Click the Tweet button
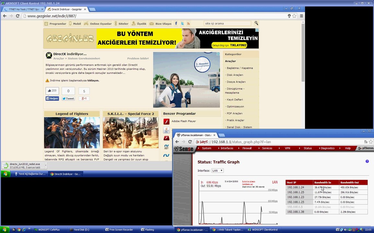 68,98
